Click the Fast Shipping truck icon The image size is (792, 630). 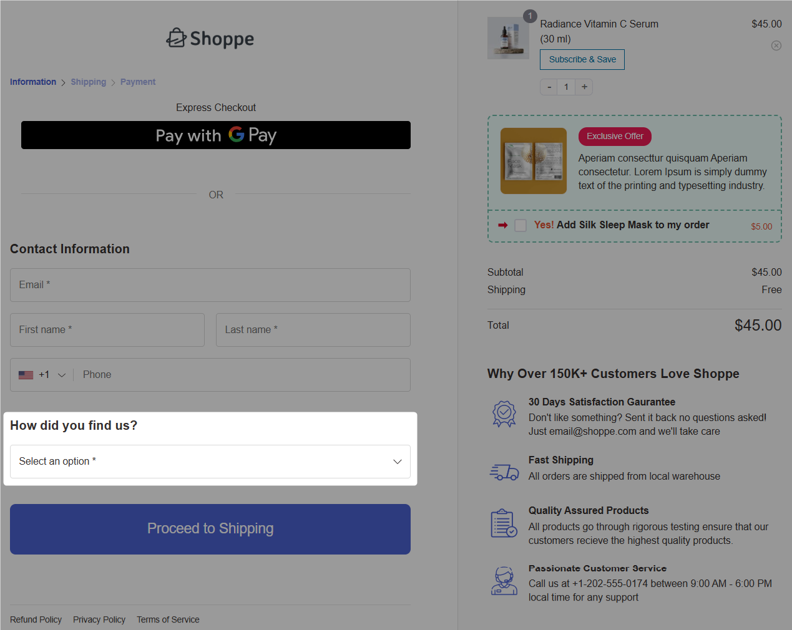504,471
